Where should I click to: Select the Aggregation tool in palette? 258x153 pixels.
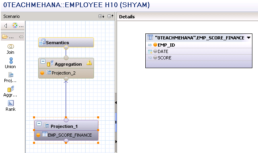coord(10,92)
